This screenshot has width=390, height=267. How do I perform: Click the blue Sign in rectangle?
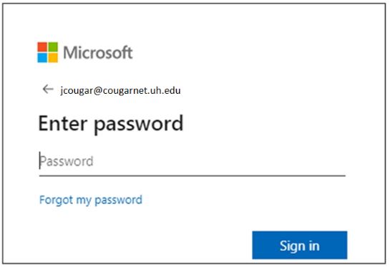[300, 245]
